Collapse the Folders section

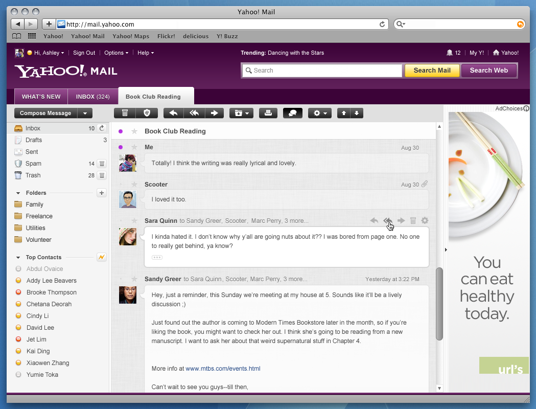click(x=18, y=193)
